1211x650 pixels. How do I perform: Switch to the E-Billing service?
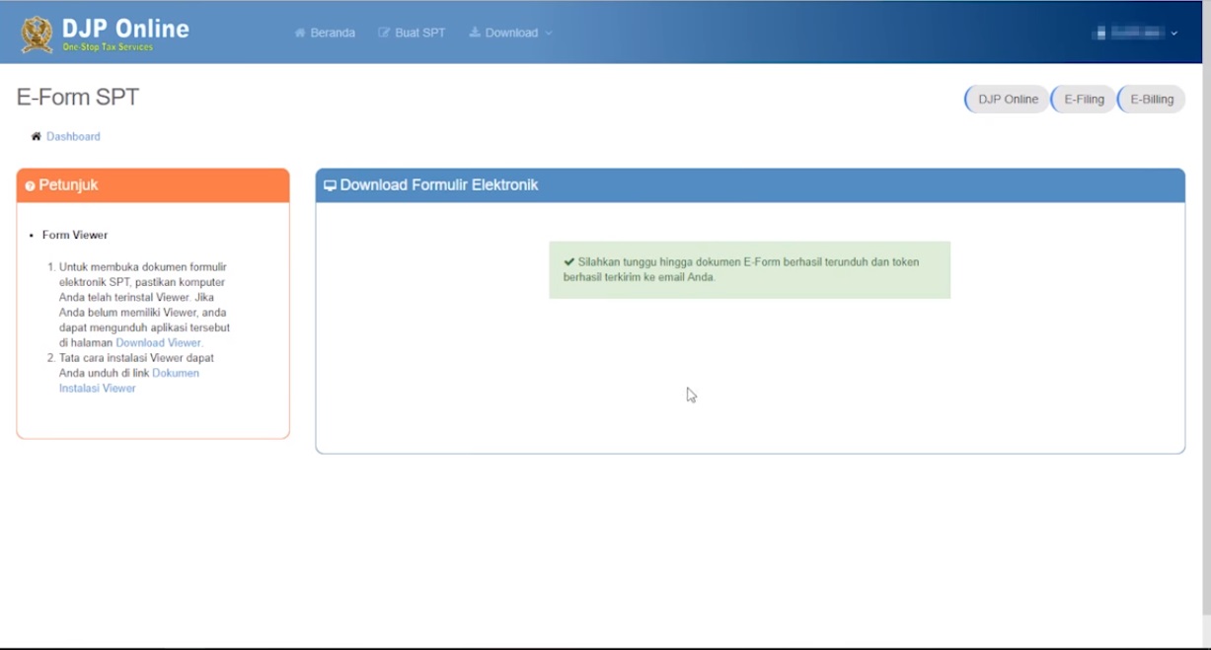click(1153, 99)
